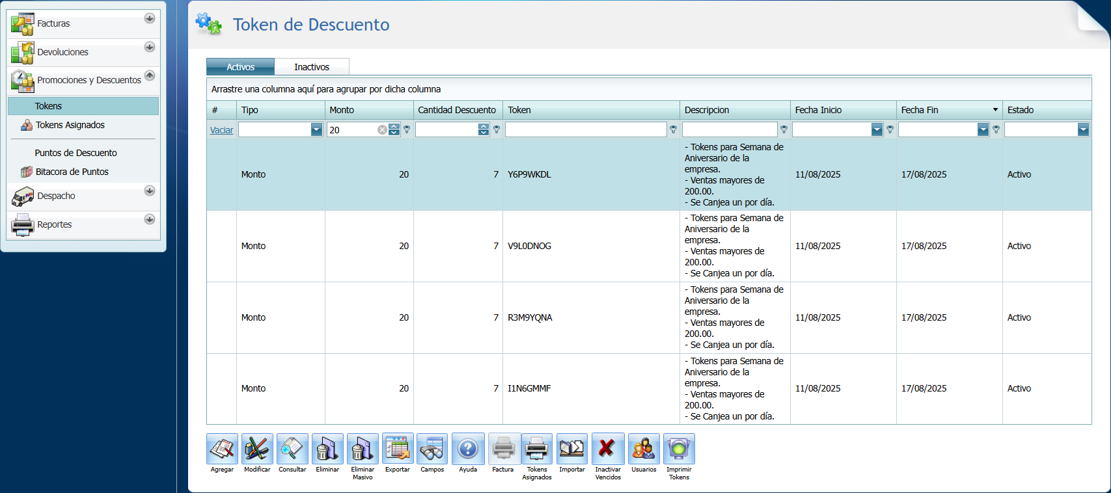The height and width of the screenshot is (493, 1111).
Task: Open the Fecha Inicio filter date dropdown
Action: click(x=877, y=130)
